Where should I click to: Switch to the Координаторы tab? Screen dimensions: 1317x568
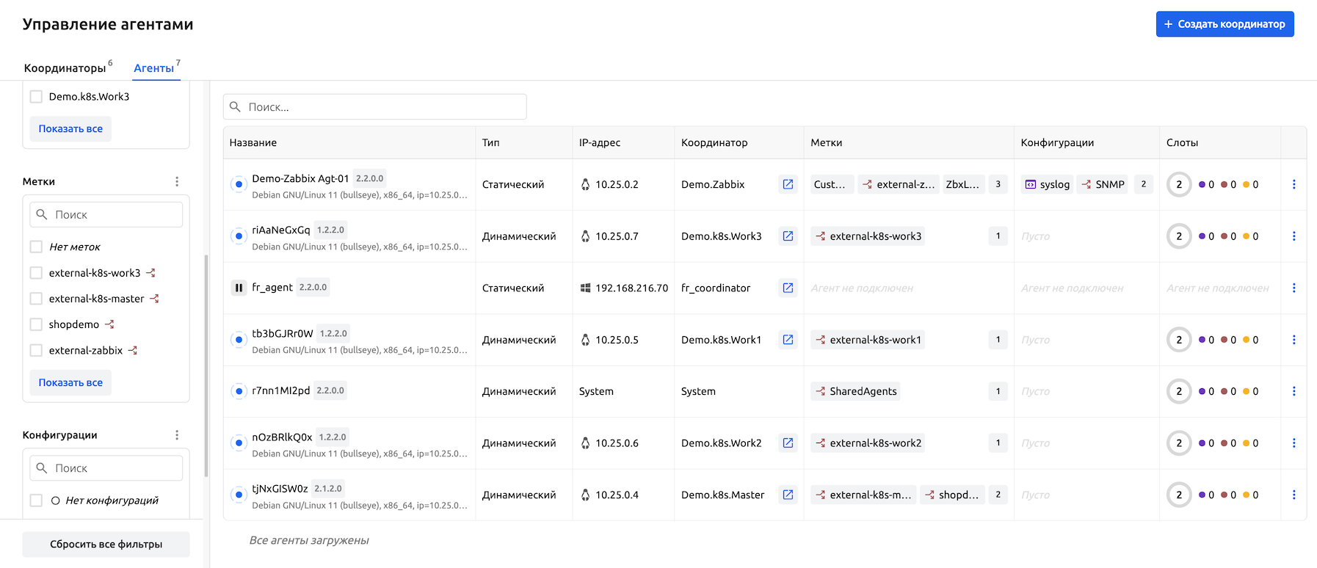pos(65,68)
